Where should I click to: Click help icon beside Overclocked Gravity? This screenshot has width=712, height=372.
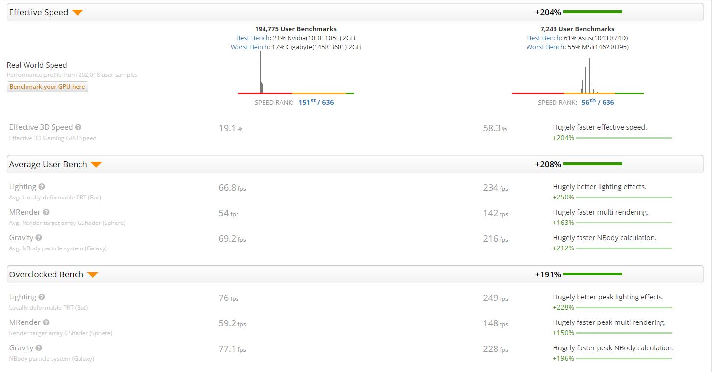coord(39,348)
